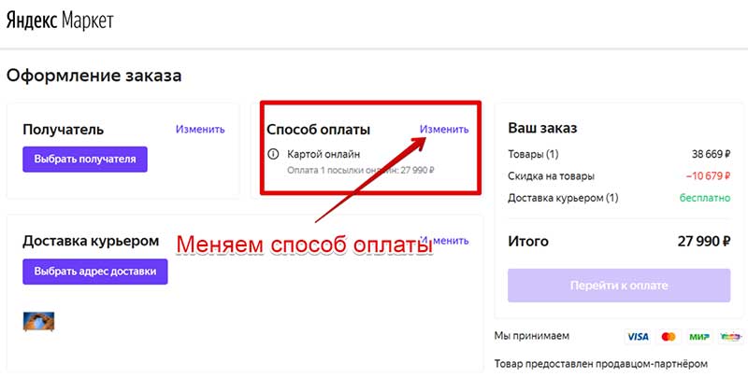Click the Скидка на товары label
Screen dimensions: 748x377
551,176
